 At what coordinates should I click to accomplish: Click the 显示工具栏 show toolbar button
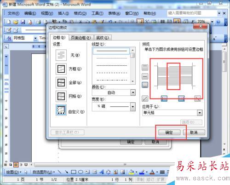[67, 133]
